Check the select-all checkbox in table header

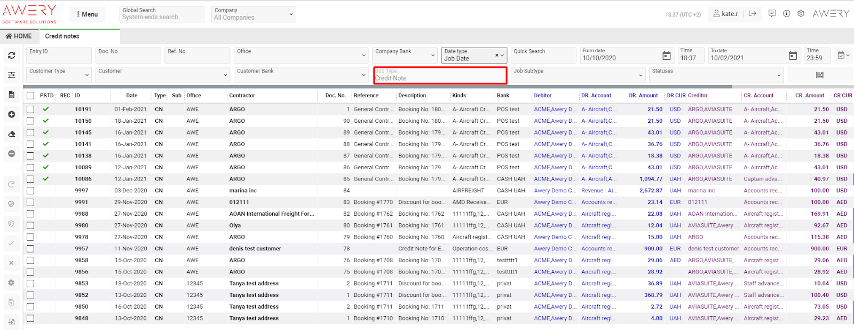30,96
